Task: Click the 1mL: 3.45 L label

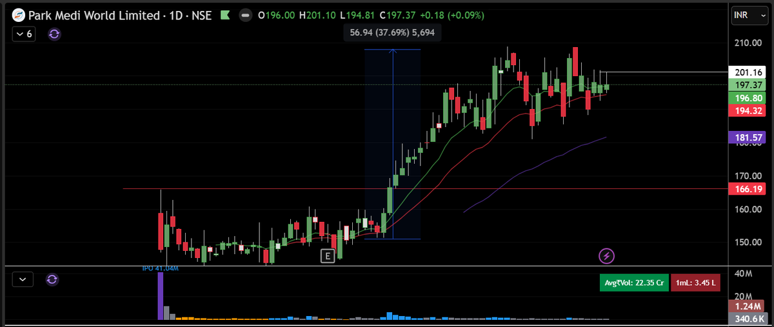Action: [x=695, y=283]
